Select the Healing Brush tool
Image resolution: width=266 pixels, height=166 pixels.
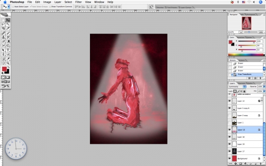pyautogui.click(x=3, y=33)
